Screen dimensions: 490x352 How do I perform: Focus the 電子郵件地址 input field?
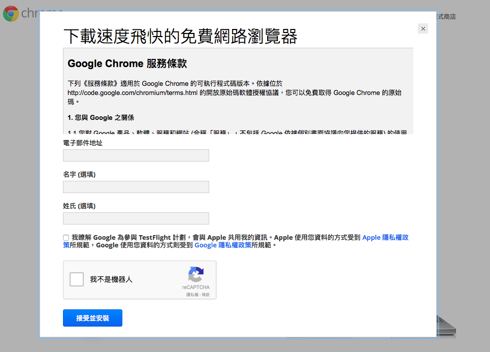136,155
